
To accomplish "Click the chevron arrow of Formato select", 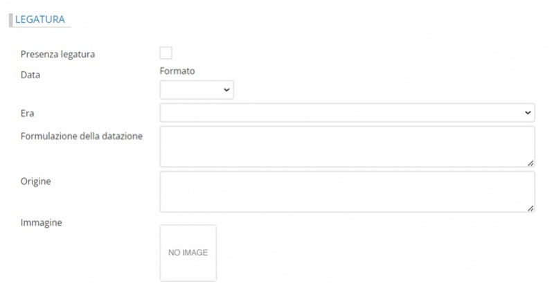I will (226, 91).
